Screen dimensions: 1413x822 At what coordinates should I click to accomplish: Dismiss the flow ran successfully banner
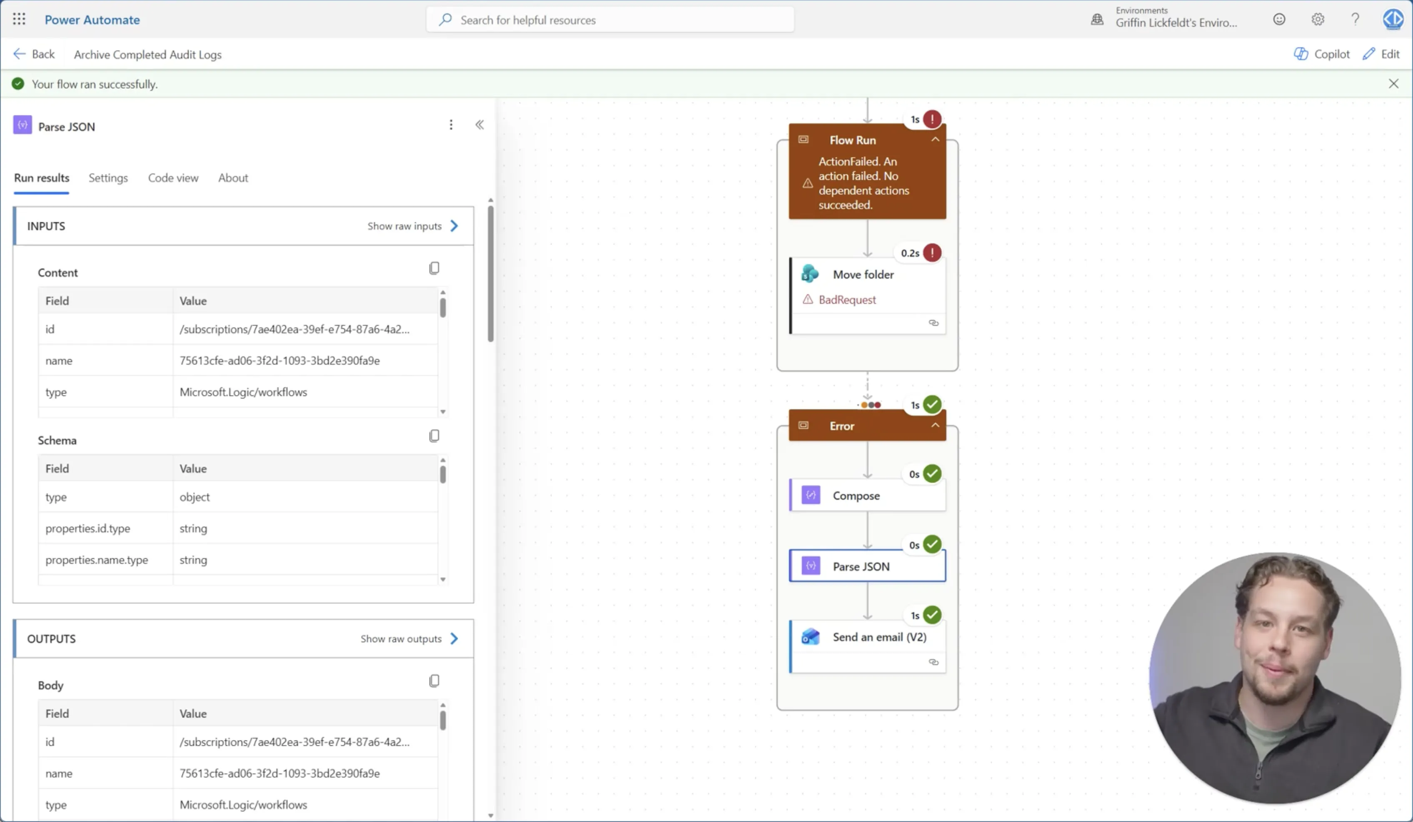coord(1393,83)
